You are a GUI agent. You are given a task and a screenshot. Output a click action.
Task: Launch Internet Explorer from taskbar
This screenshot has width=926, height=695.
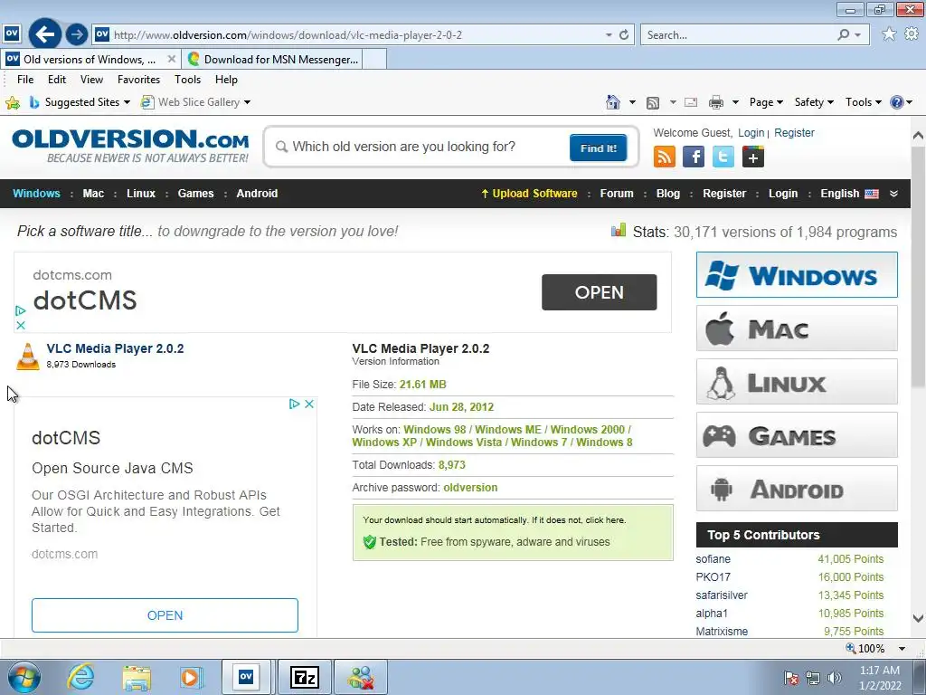click(80, 677)
